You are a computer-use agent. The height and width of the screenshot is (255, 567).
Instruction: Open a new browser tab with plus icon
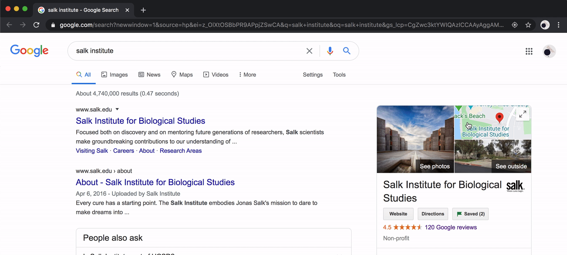click(x=143, y=10)
